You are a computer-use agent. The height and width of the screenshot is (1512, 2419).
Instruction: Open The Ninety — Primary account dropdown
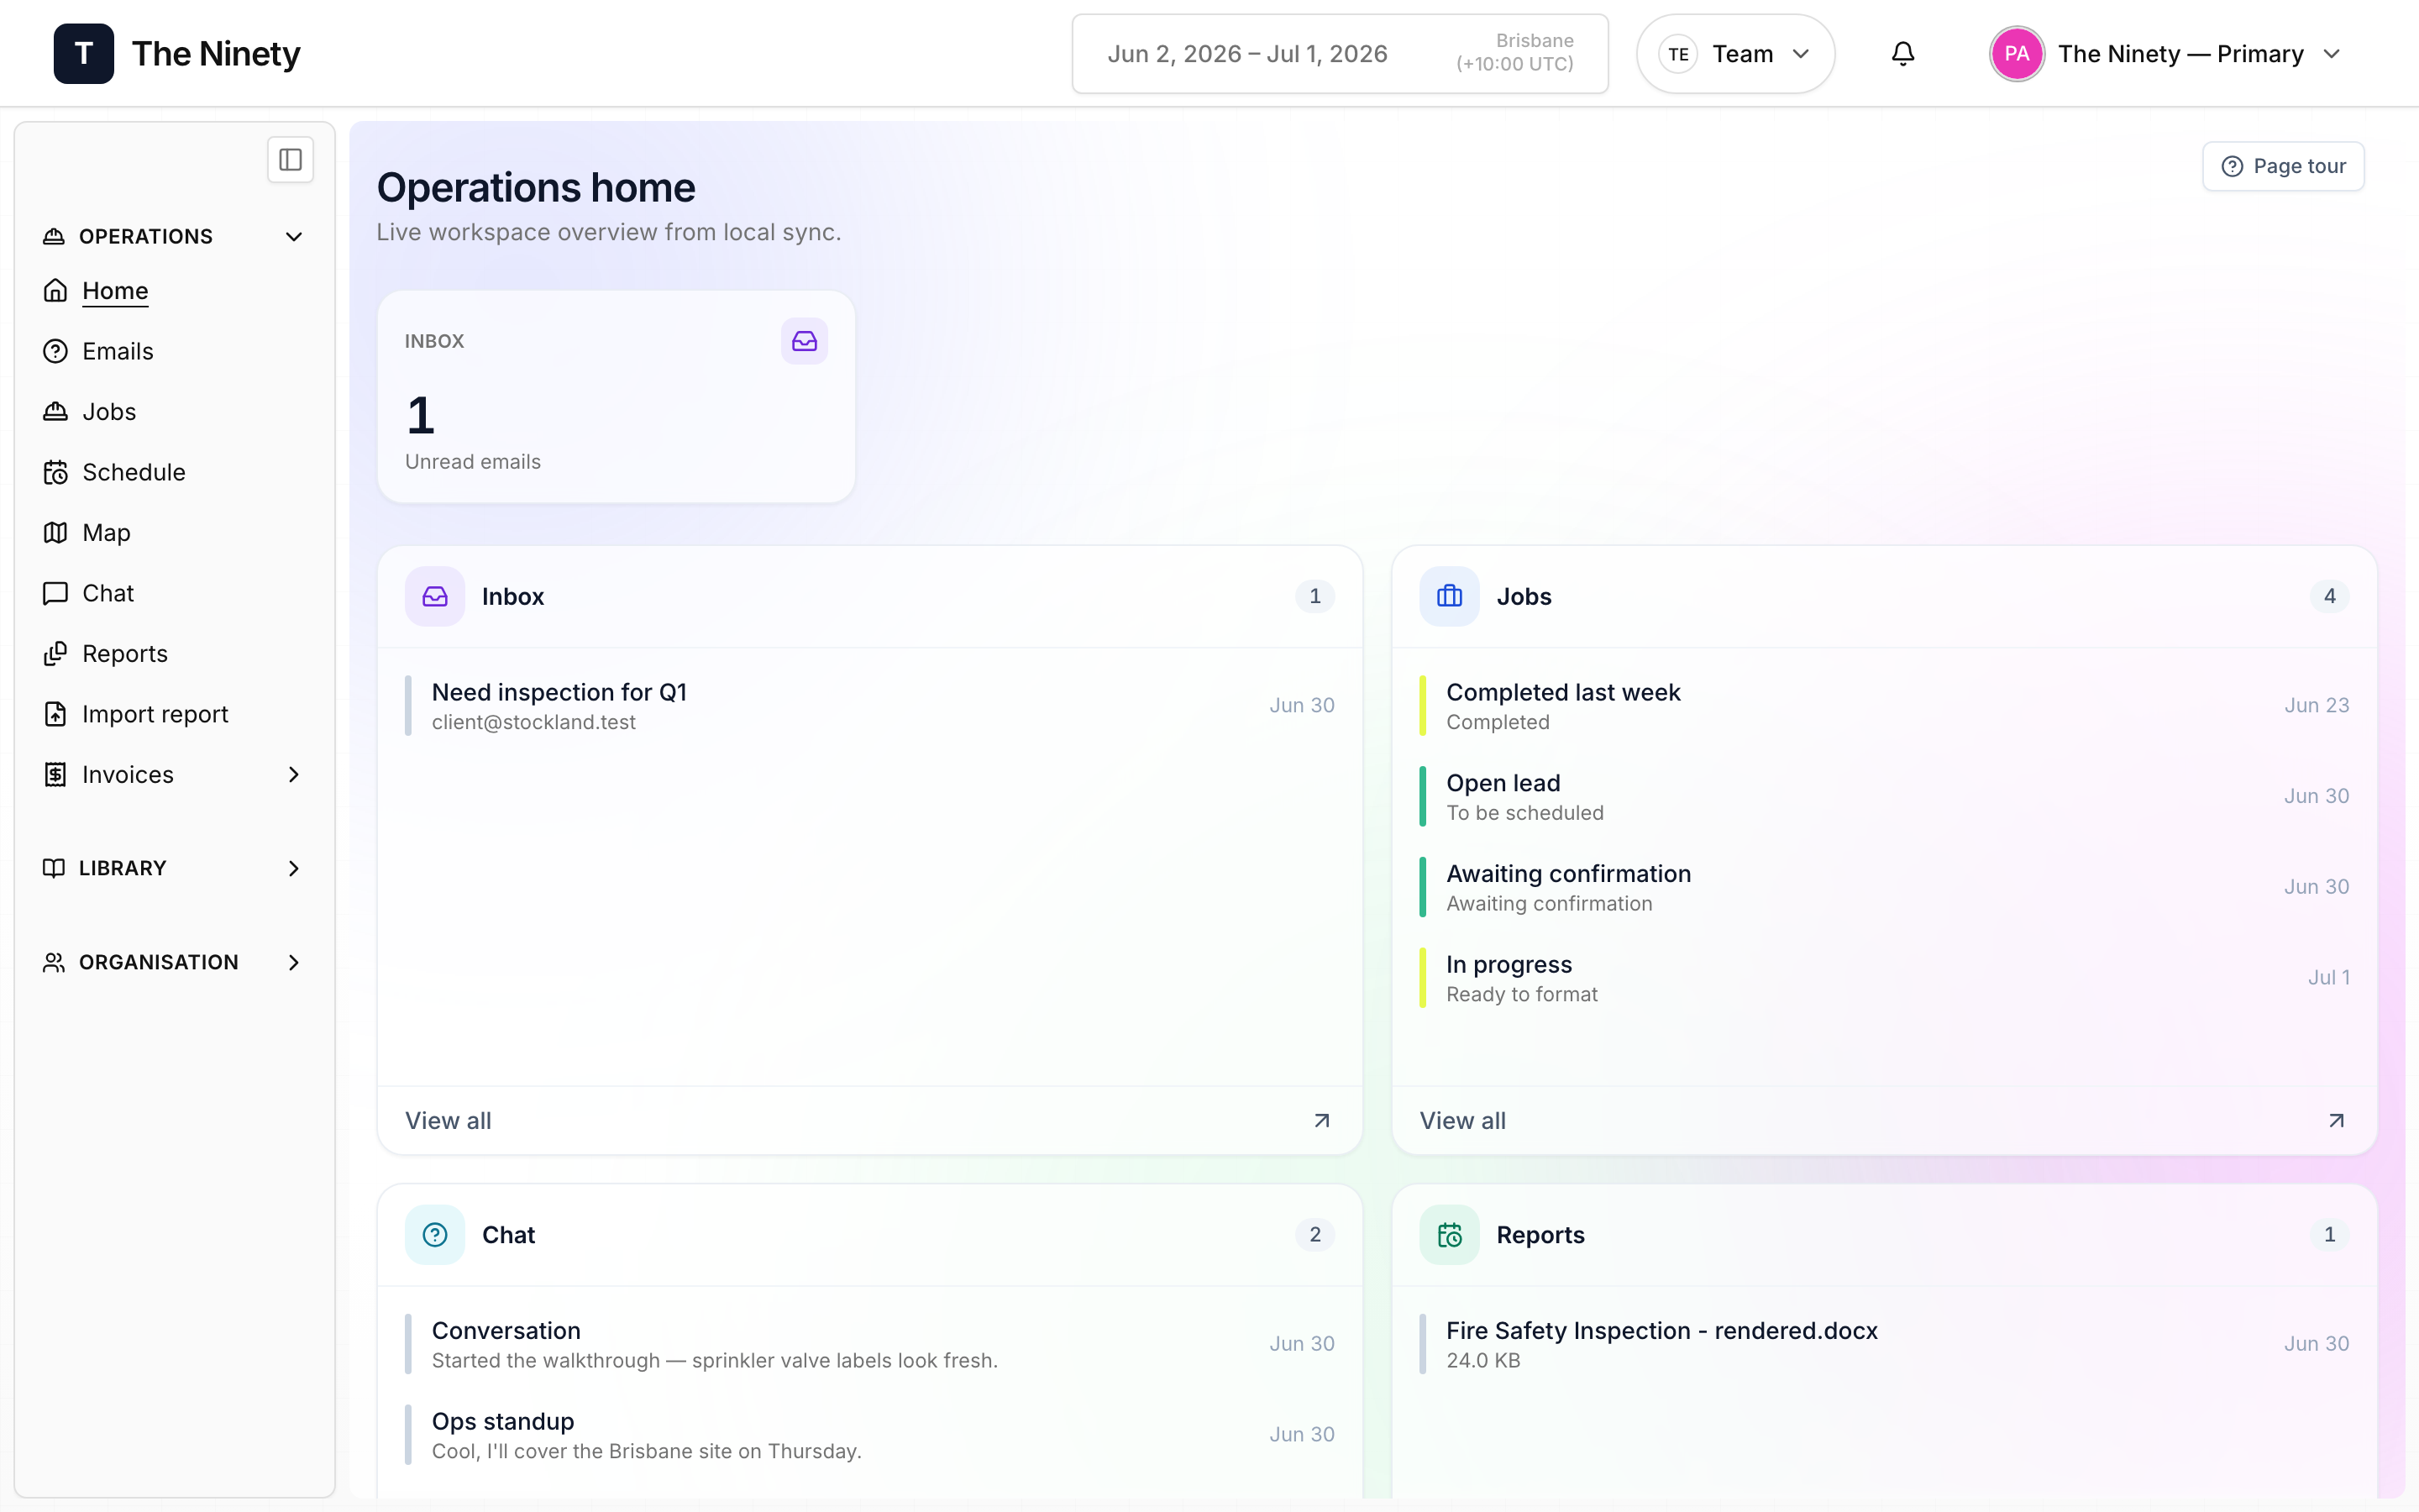(2167, 54)
